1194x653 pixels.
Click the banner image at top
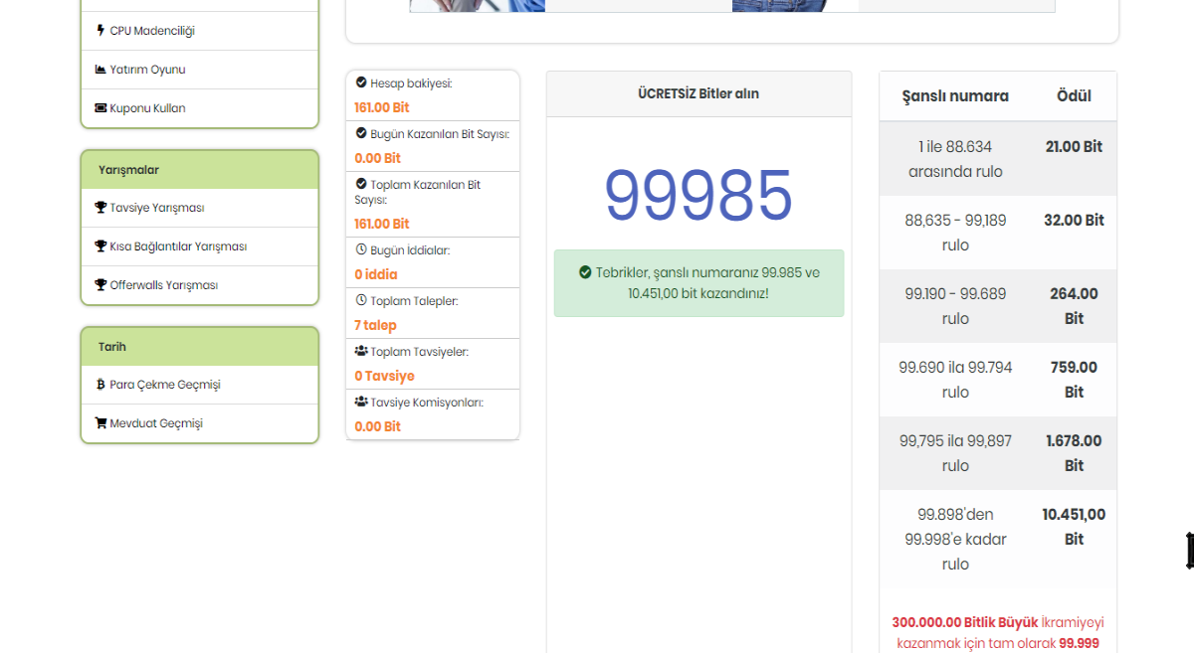732,6
